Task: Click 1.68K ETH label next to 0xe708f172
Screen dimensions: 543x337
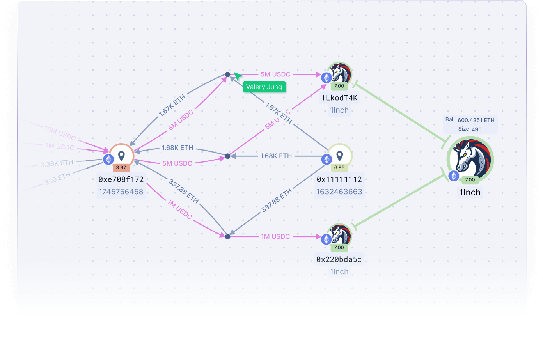Action: 177,148
